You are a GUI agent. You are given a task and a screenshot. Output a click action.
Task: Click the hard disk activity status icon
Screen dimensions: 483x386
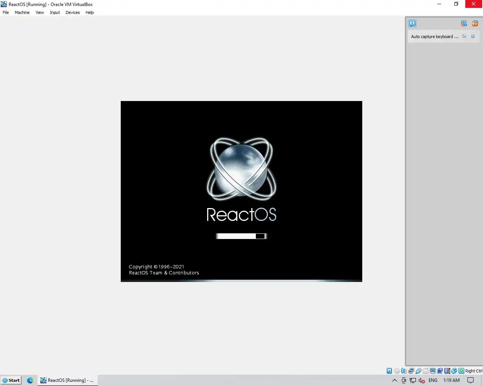click(x=389, y=371)
